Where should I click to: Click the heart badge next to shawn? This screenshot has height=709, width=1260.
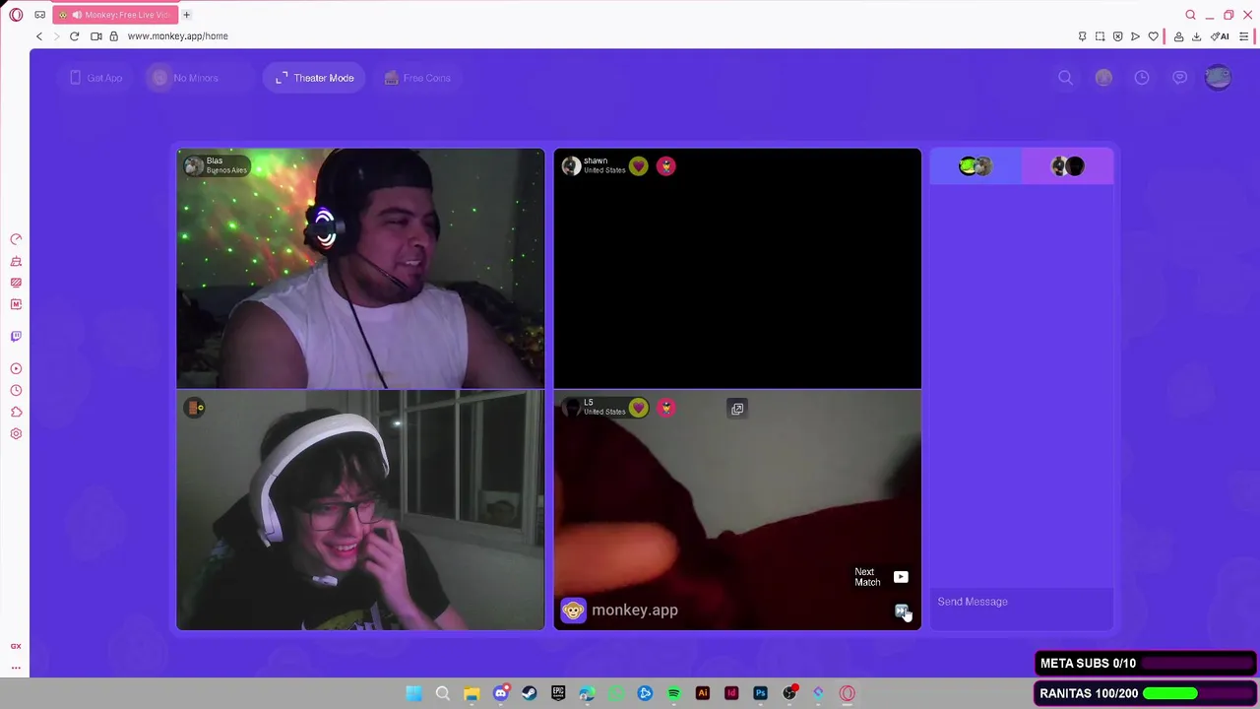639,166
